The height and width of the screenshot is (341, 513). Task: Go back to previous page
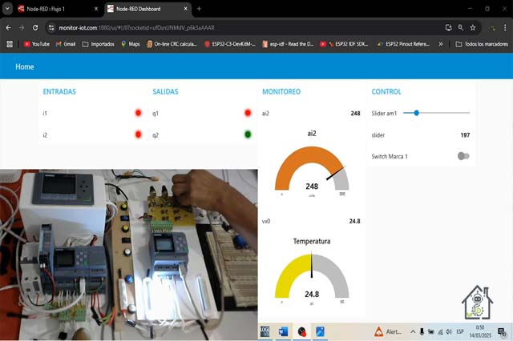pos(8,26)
